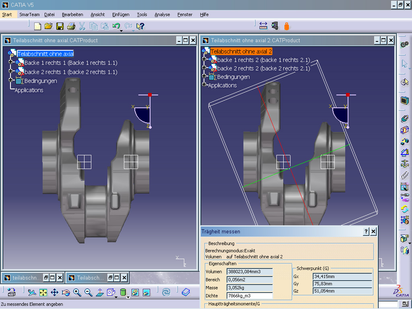Save the document with the floppy icon
Image resolution: width=412 pixels, height=309 pixels.
click(x=60, y=26)
